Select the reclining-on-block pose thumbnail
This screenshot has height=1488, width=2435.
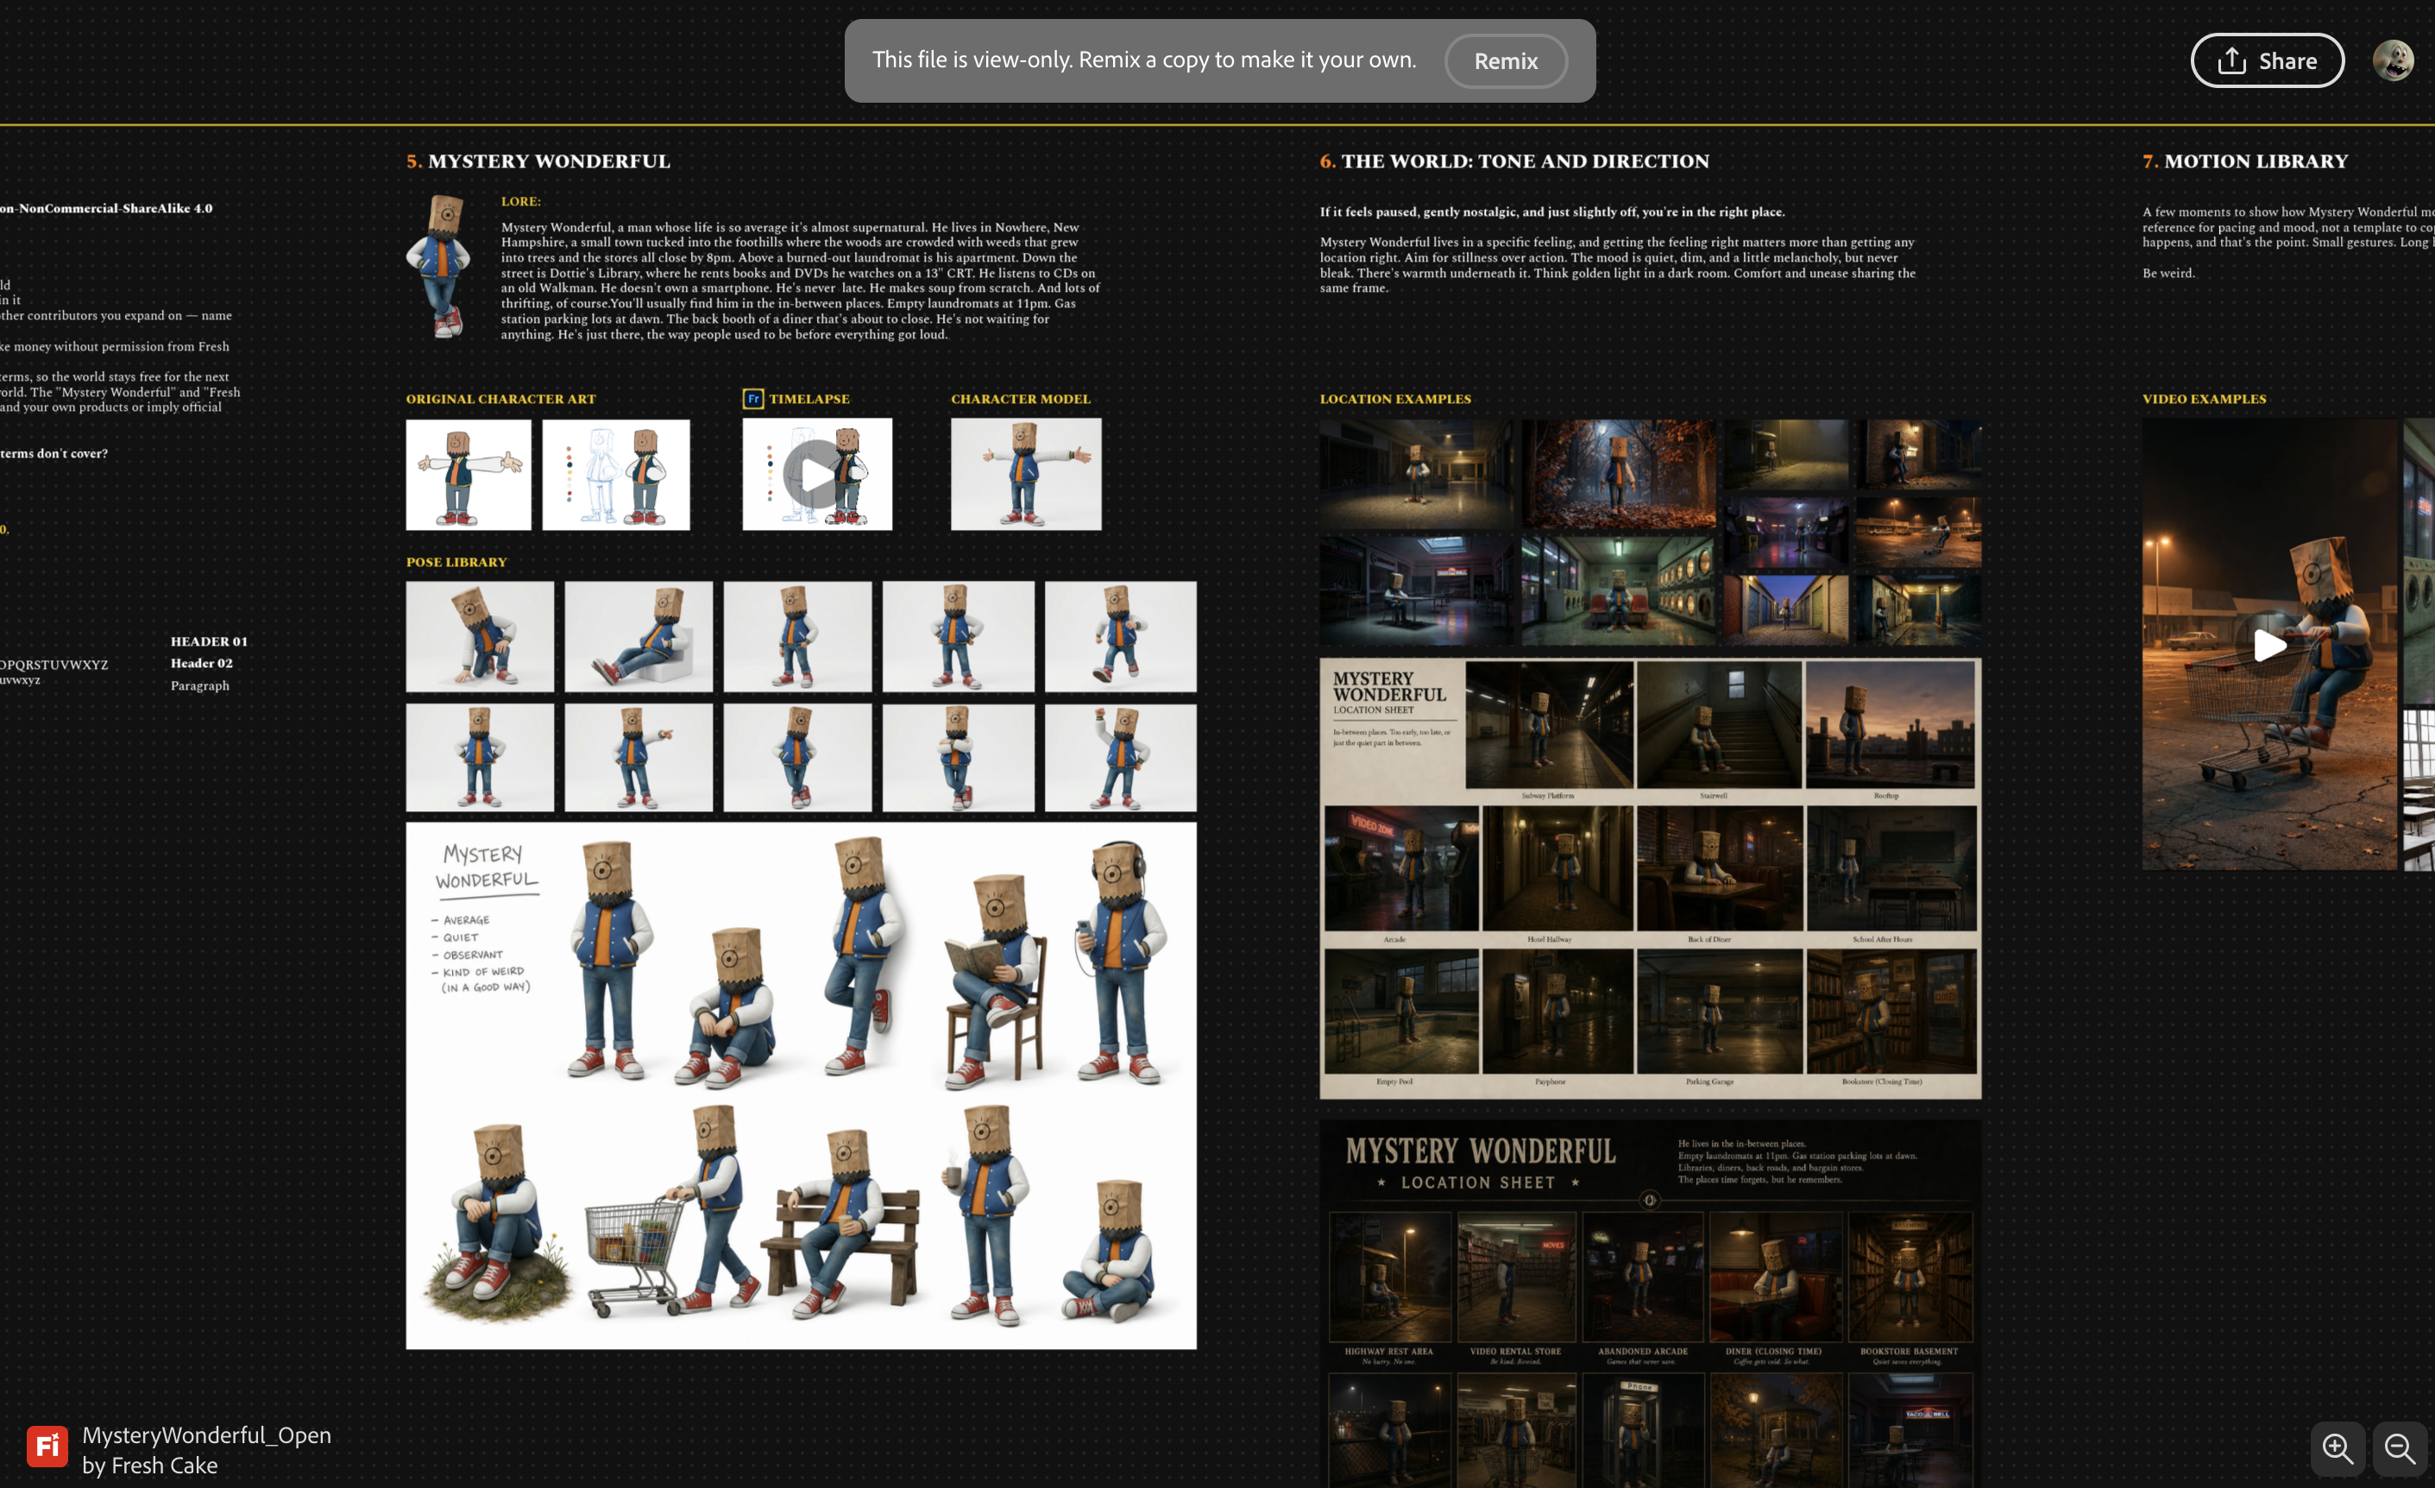639,636
